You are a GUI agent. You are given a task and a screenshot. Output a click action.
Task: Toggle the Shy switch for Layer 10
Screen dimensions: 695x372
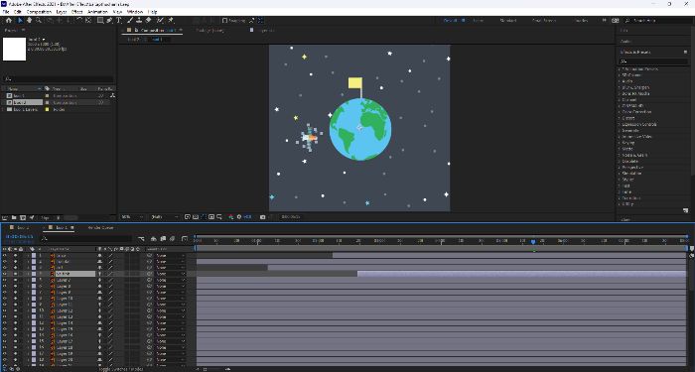point(100,299)
